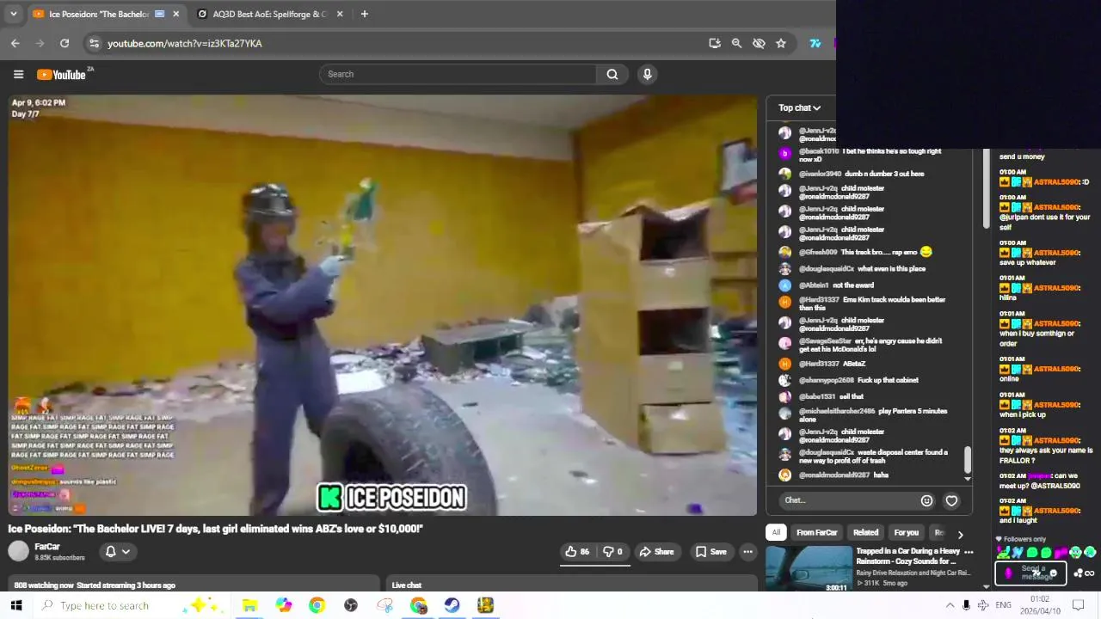Image resolution: width=1101 pixels, height=619 pixels.
Task: Click the YouTube search magnifier button
Action: point(612,74)
